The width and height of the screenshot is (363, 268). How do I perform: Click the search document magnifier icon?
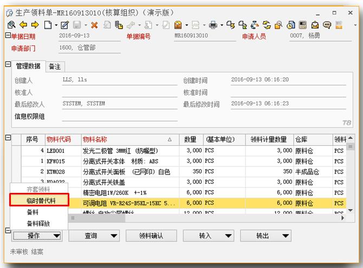point(11,25)
